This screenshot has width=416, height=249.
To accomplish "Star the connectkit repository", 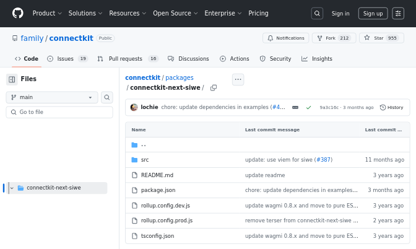I will [381, 38].
